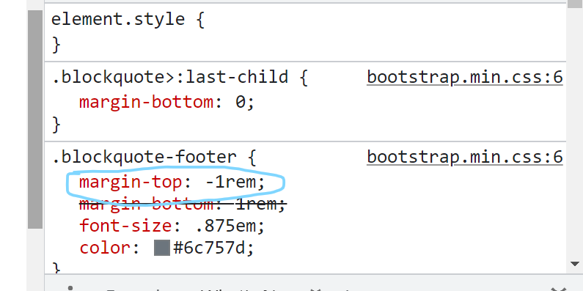Select the color property name
The height and width of the screenshot is (291, 583).
tap(104, 248)
